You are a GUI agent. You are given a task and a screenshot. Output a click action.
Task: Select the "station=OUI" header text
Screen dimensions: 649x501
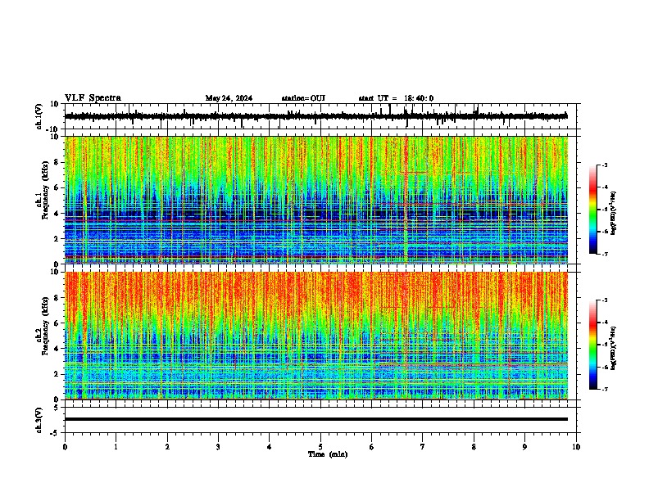(x=303, y=98)
